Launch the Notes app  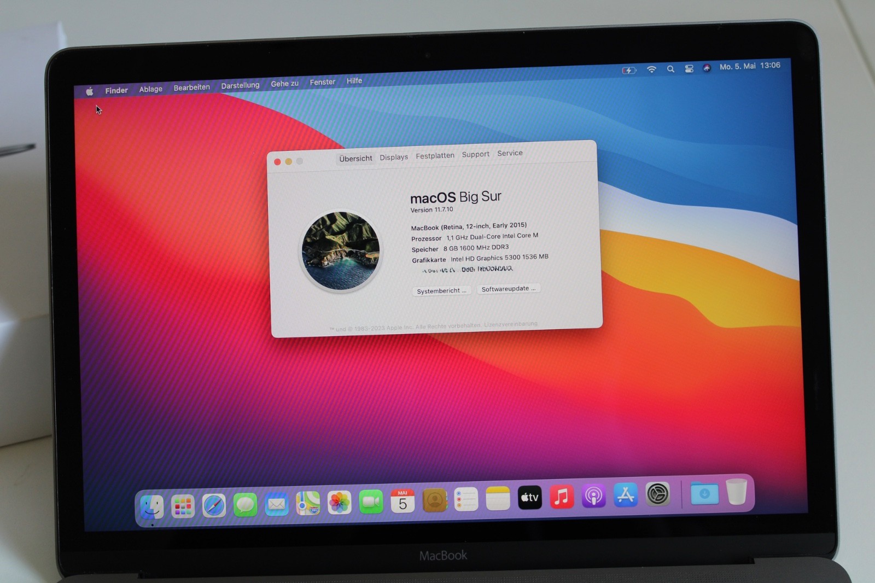(x=498, y=498)
